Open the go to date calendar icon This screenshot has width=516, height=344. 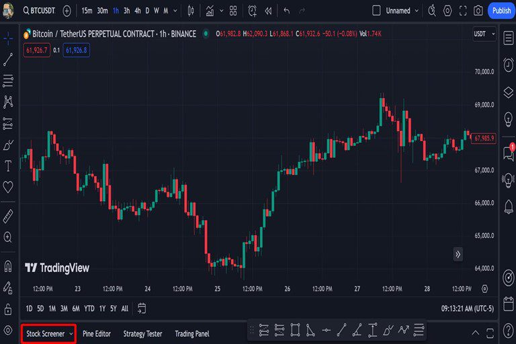pyautogui.click(x=142, y=308)
